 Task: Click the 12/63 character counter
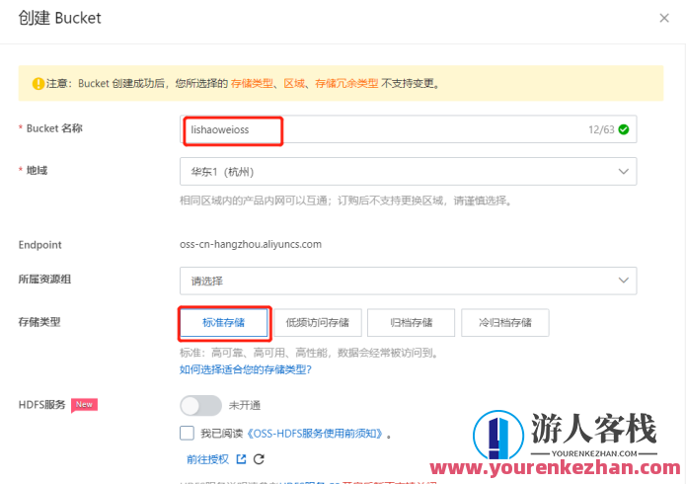601,129
